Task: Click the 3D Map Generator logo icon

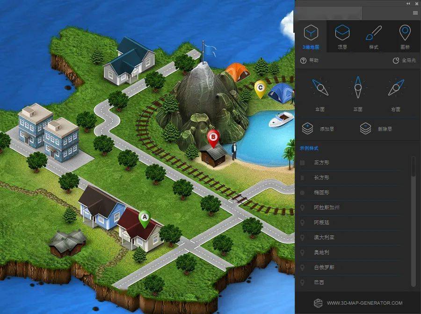Action: coord(318,303)
